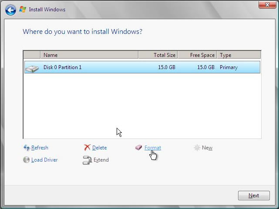The image size is (279, 209).
Task: Click the New partition starburst icon
Action: (x=197, y=148)
